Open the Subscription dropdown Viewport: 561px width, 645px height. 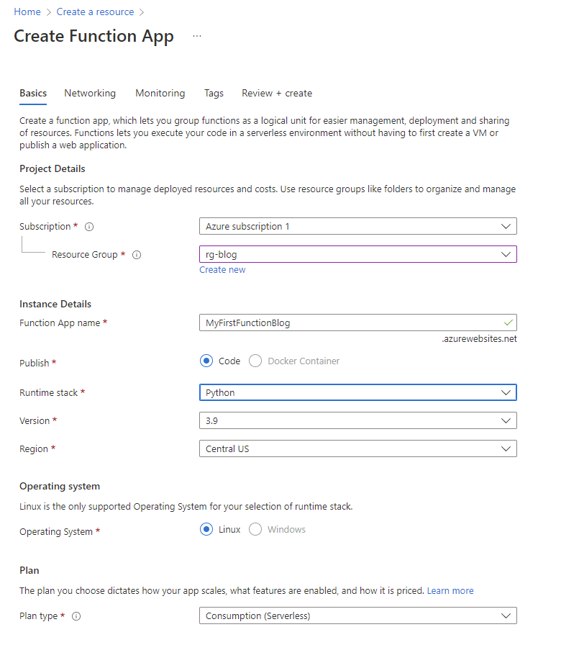(357, 226)
